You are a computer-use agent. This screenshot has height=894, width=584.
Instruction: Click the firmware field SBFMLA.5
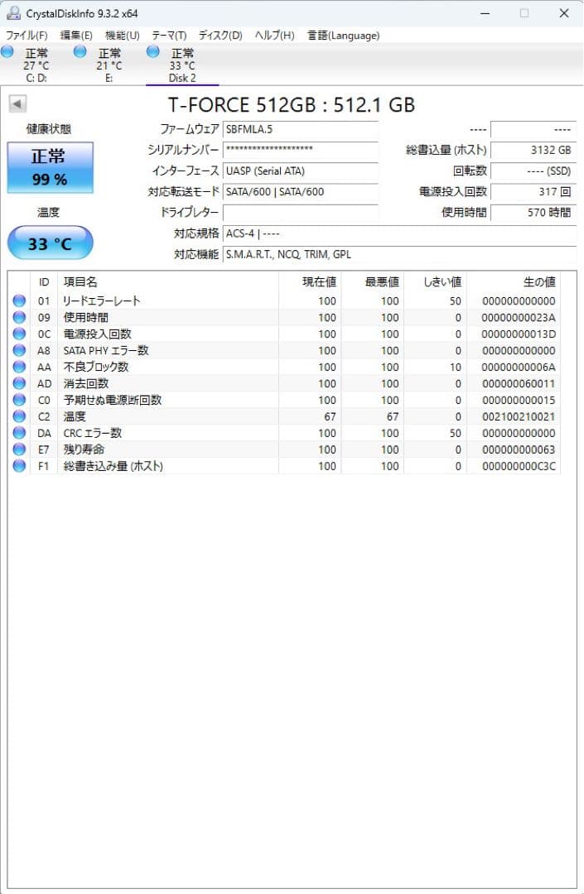click(x=301, y=129)
